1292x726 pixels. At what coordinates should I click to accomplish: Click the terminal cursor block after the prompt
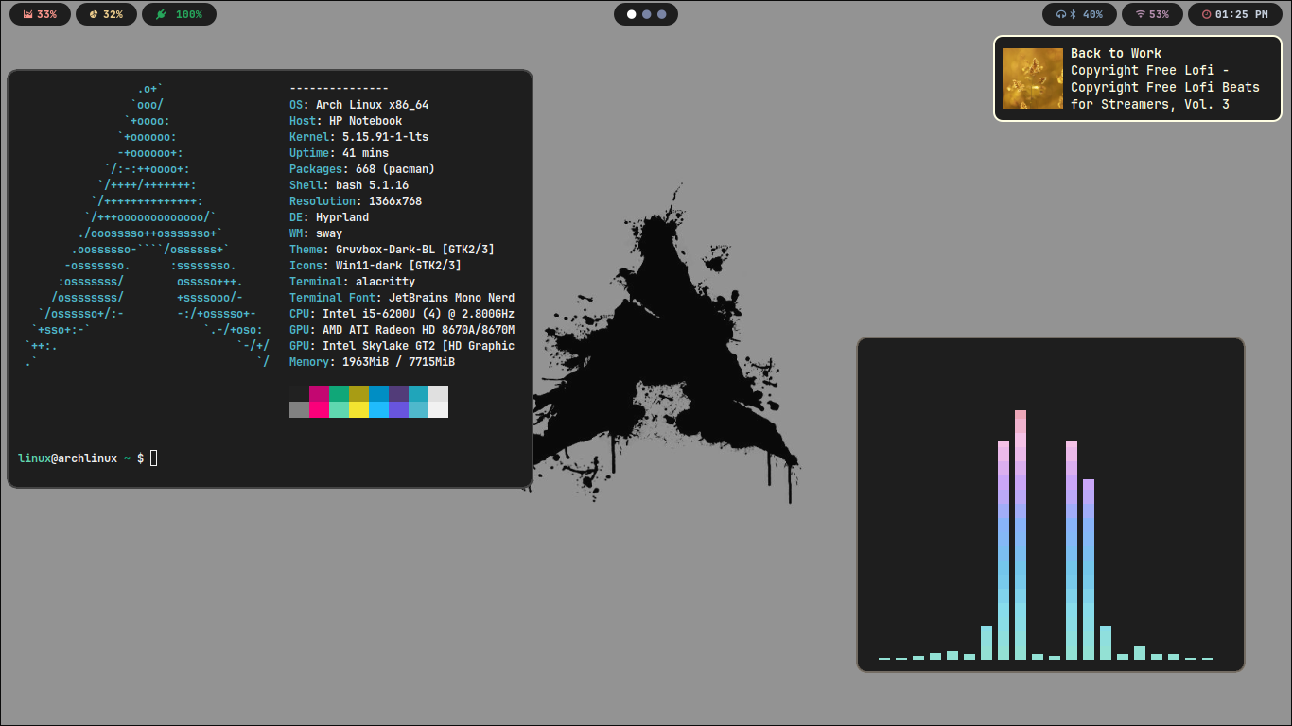point(154,458)
